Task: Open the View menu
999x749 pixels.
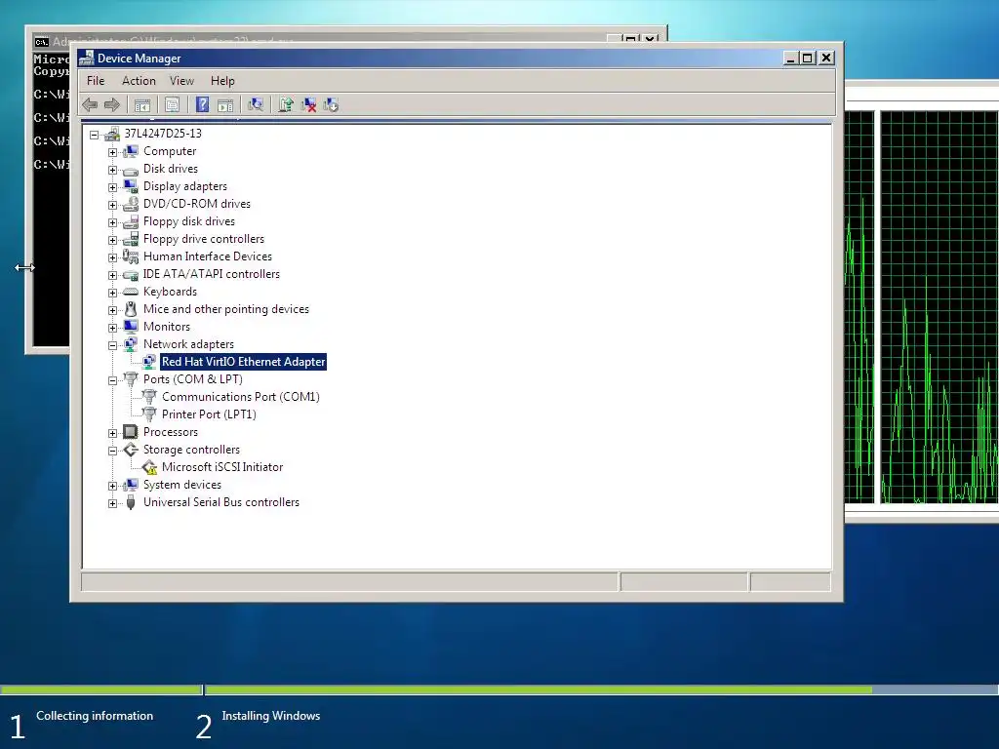Action: pyautogui.click(x=181, y=81)
